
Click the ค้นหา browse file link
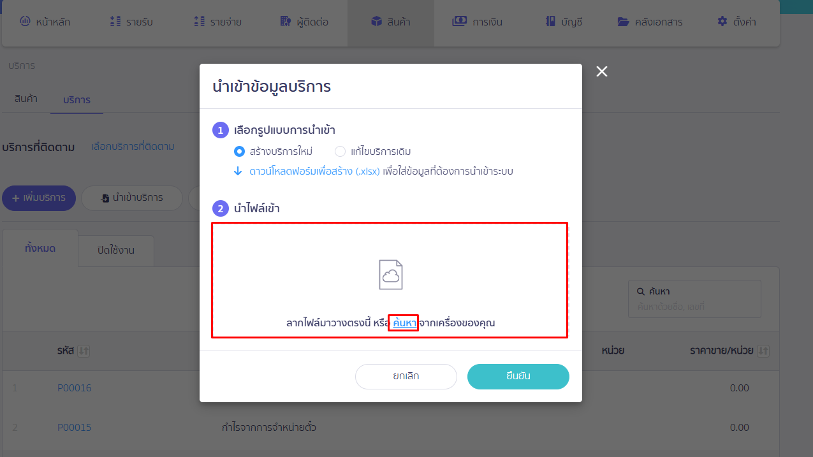click(x=404, y=323)
